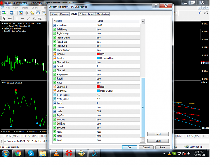The height and width of the screenshot is (165, 220).
Task: Click the ChannelL color variable icon
Action: 55,91
